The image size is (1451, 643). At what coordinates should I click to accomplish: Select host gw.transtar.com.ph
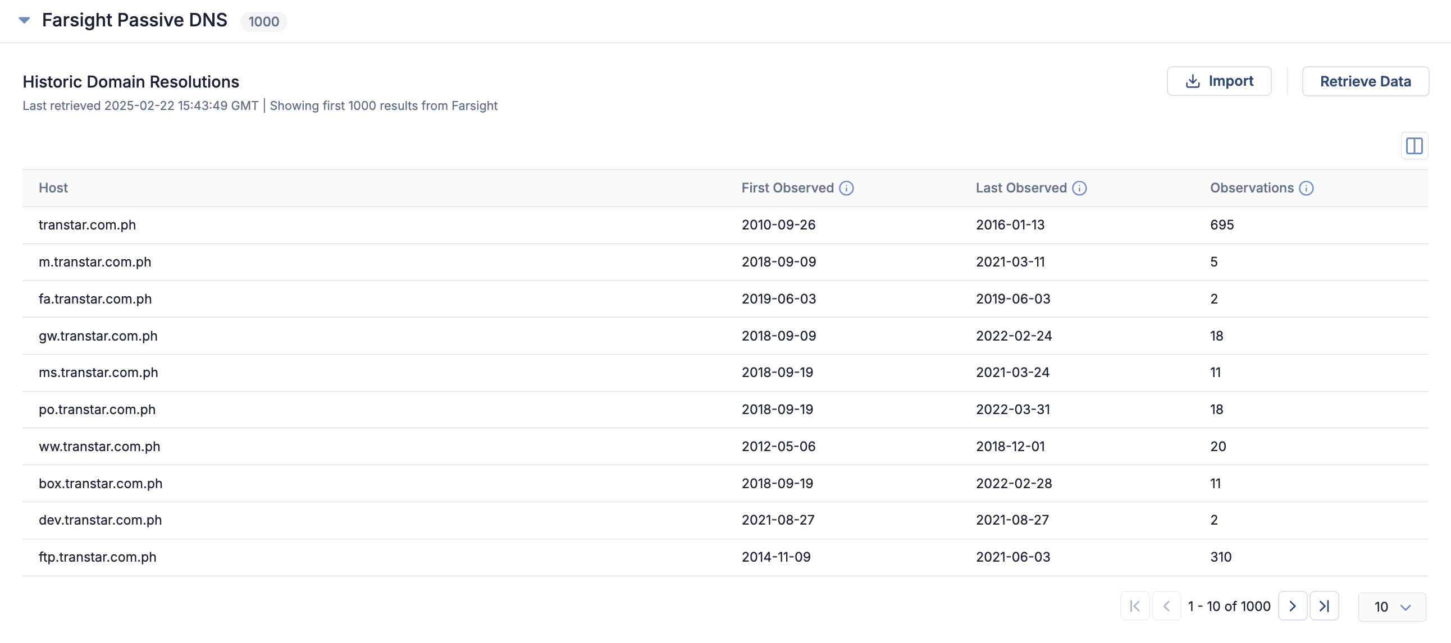click(98, 336)
